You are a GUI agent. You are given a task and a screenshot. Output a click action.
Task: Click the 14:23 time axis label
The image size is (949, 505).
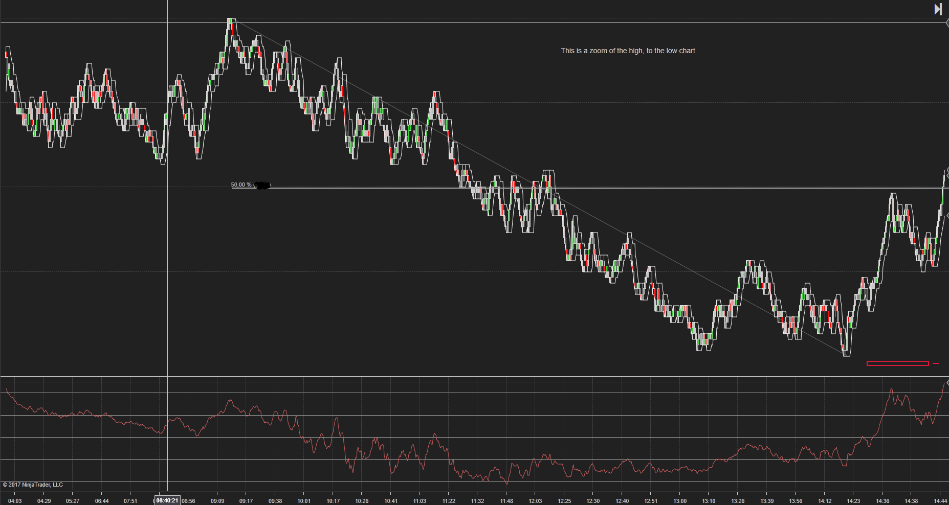click(853, 501)
